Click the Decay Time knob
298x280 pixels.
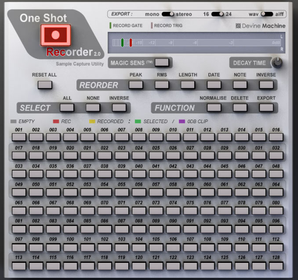pyautogui.click(x=277, y=62)
